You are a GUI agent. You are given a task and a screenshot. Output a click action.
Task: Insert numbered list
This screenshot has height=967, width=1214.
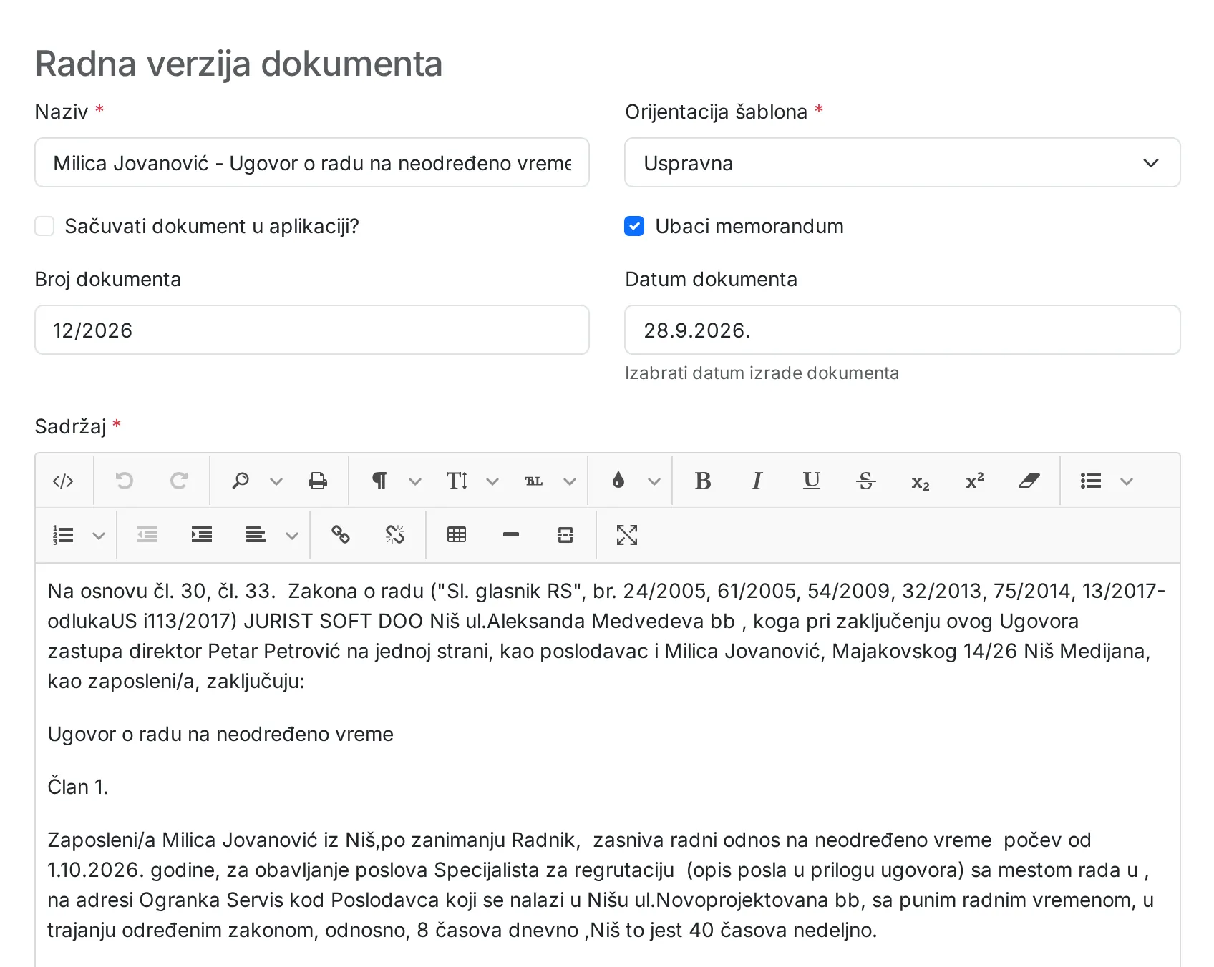coord(63,535)
